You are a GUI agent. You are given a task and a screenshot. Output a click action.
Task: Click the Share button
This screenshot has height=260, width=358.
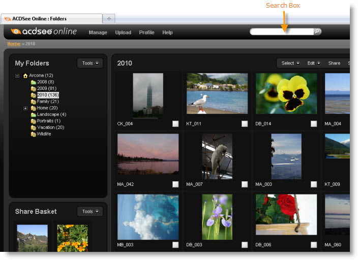(x=334, y=63)
